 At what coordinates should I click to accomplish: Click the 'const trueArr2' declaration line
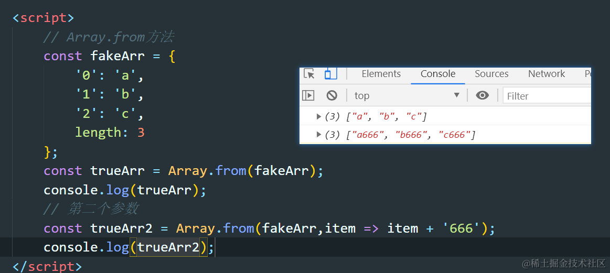pos(269,228)
